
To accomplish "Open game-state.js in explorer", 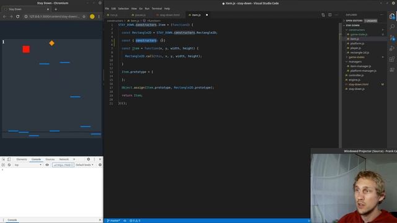I will (359, 35).
